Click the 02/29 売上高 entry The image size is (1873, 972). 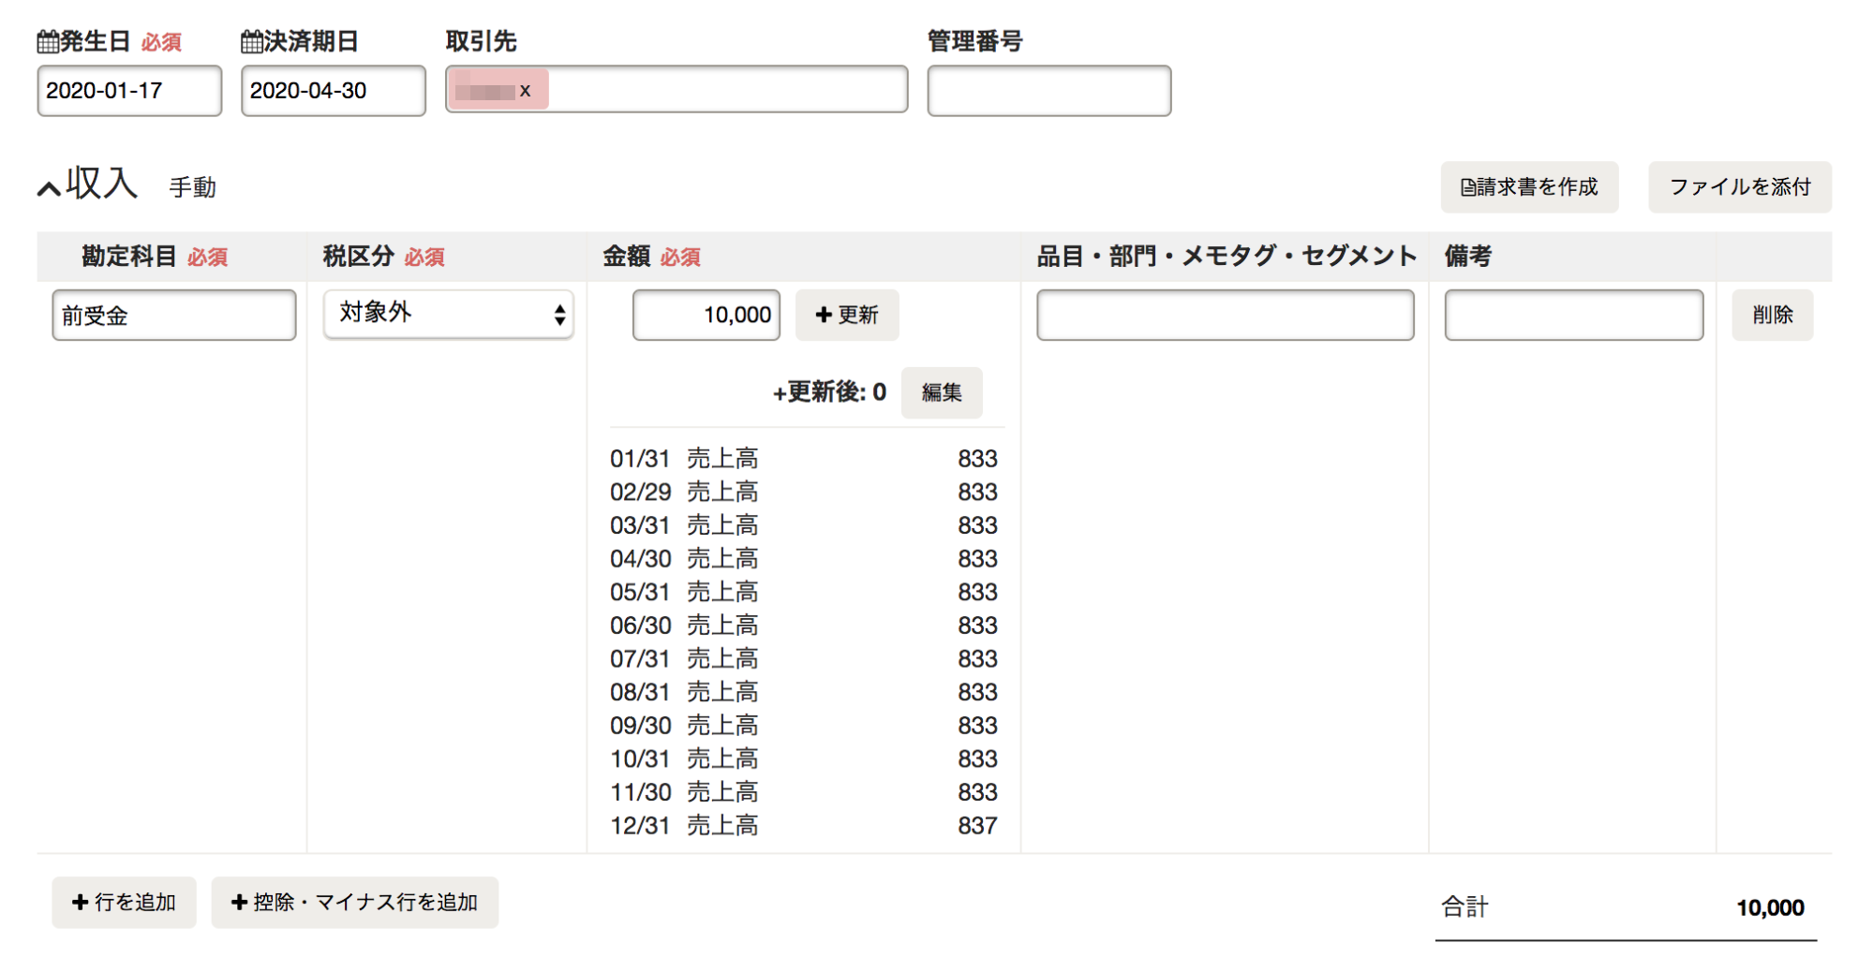coord(804,492)
